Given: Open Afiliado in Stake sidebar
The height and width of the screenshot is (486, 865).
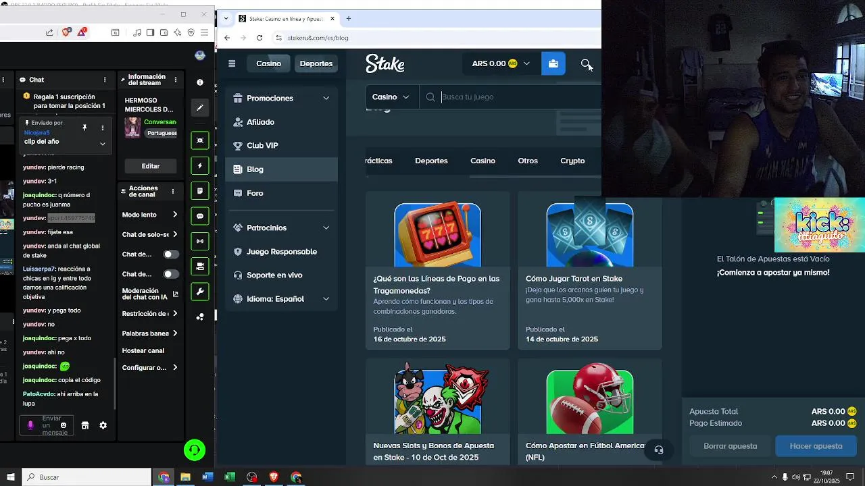Looking at the screenshot, I should pos(281,122).
